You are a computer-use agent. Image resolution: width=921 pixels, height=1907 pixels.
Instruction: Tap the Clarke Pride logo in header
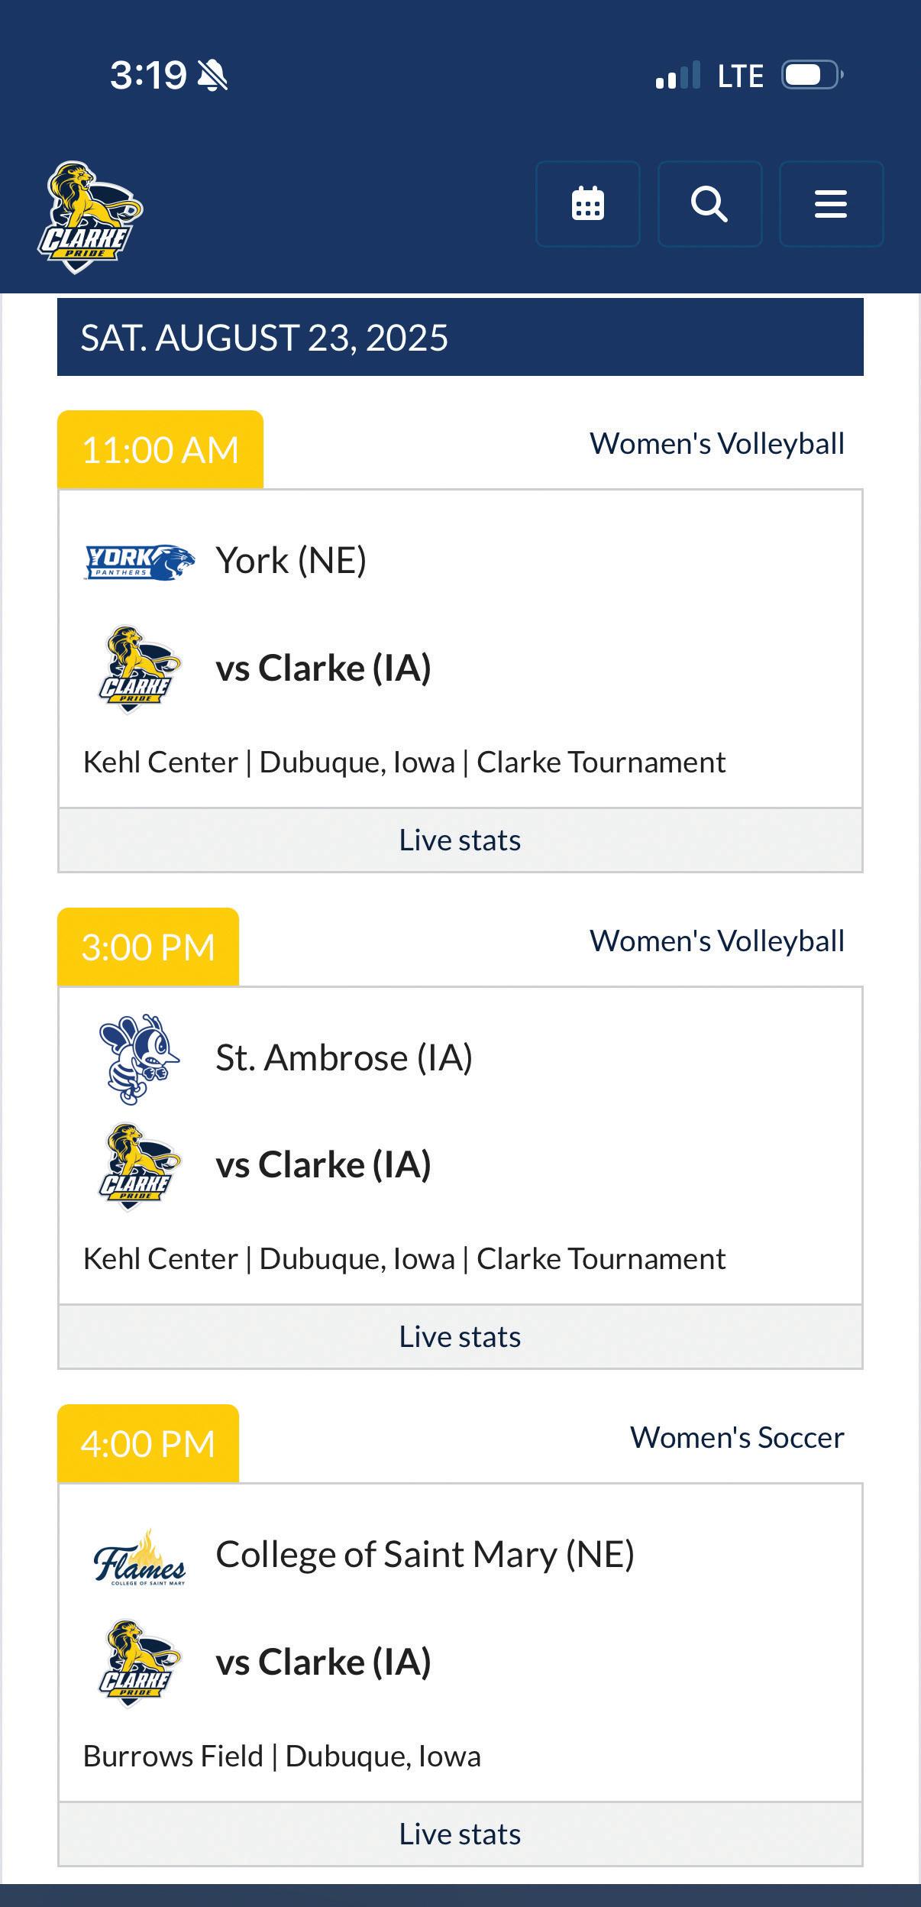click(x=91, y=217)
